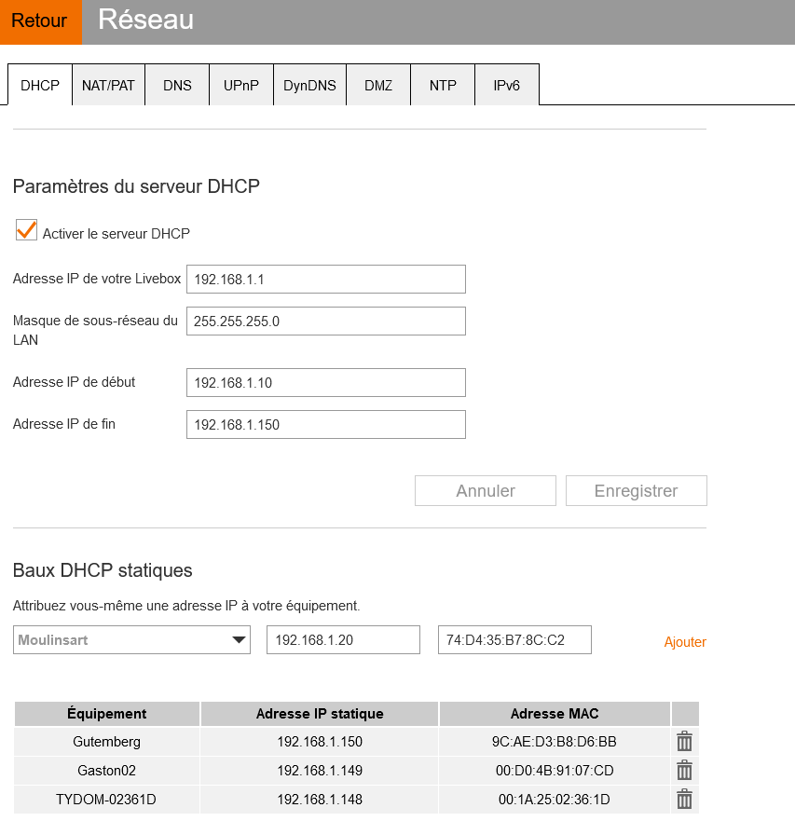Click the Ajouter link

(x=685, y=642)
